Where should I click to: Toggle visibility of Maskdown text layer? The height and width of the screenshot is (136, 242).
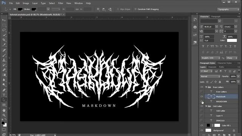click(x=202, y=97)
